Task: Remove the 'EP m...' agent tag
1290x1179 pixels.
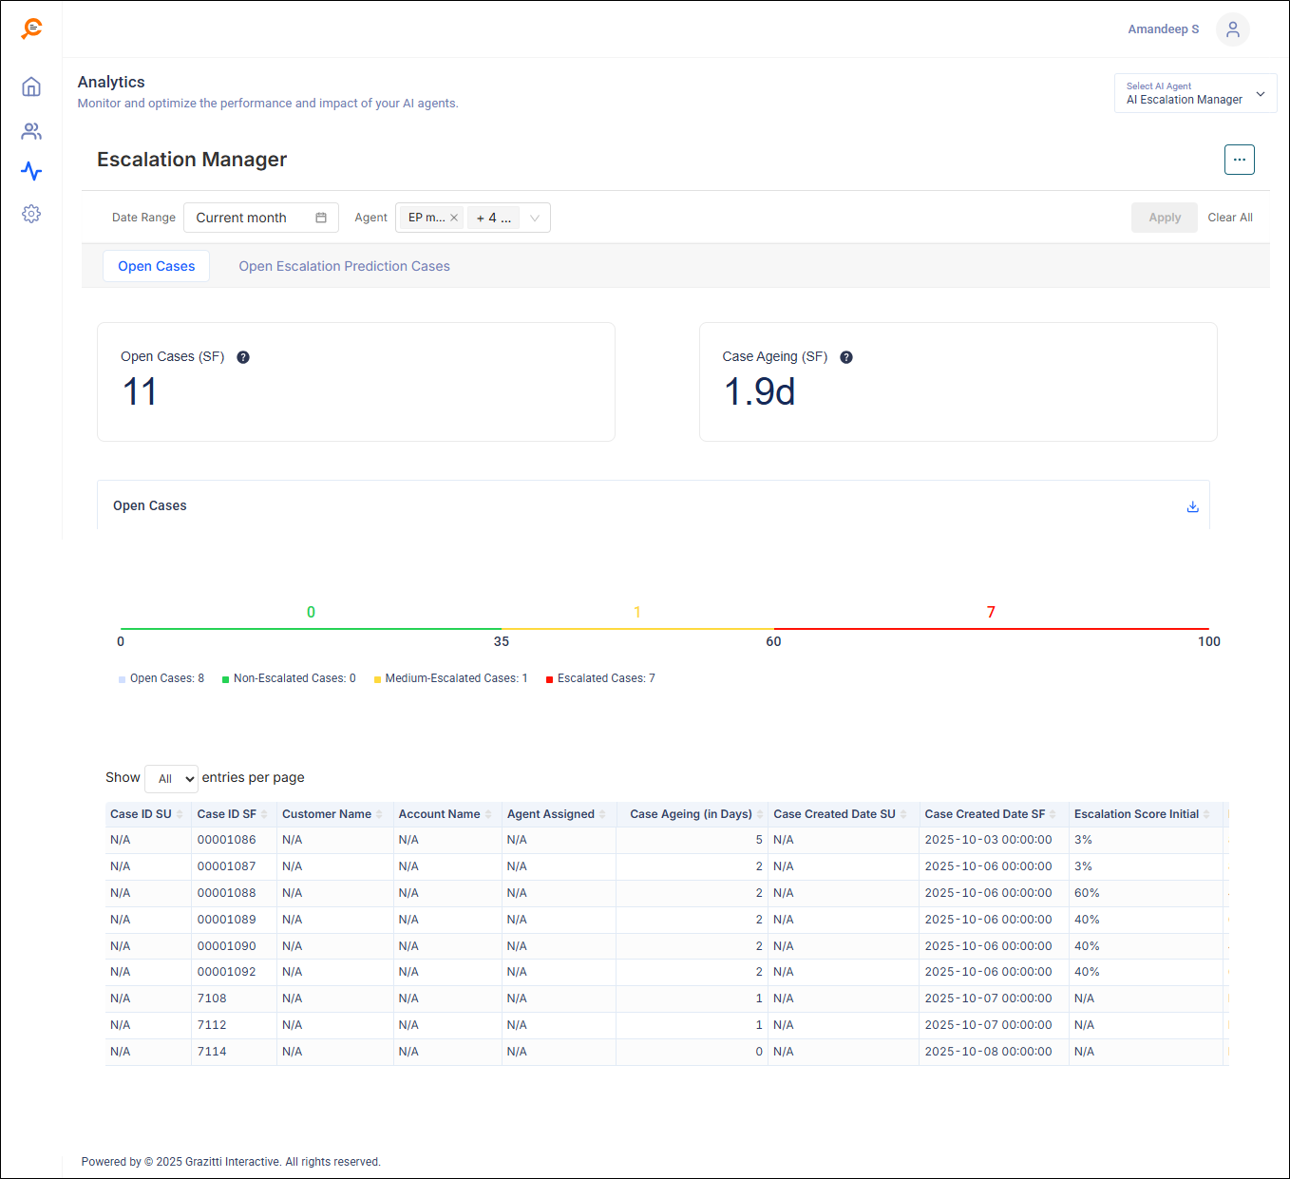Action: coord(454,218)
